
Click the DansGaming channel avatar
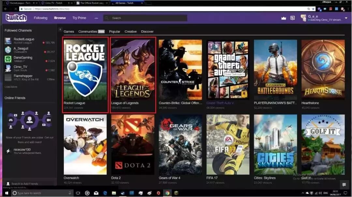pos(8,59)
